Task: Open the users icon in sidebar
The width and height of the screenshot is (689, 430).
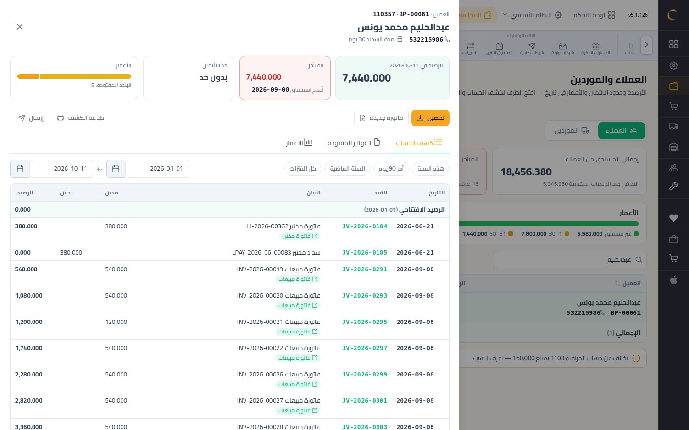Action: coord(674,167)
